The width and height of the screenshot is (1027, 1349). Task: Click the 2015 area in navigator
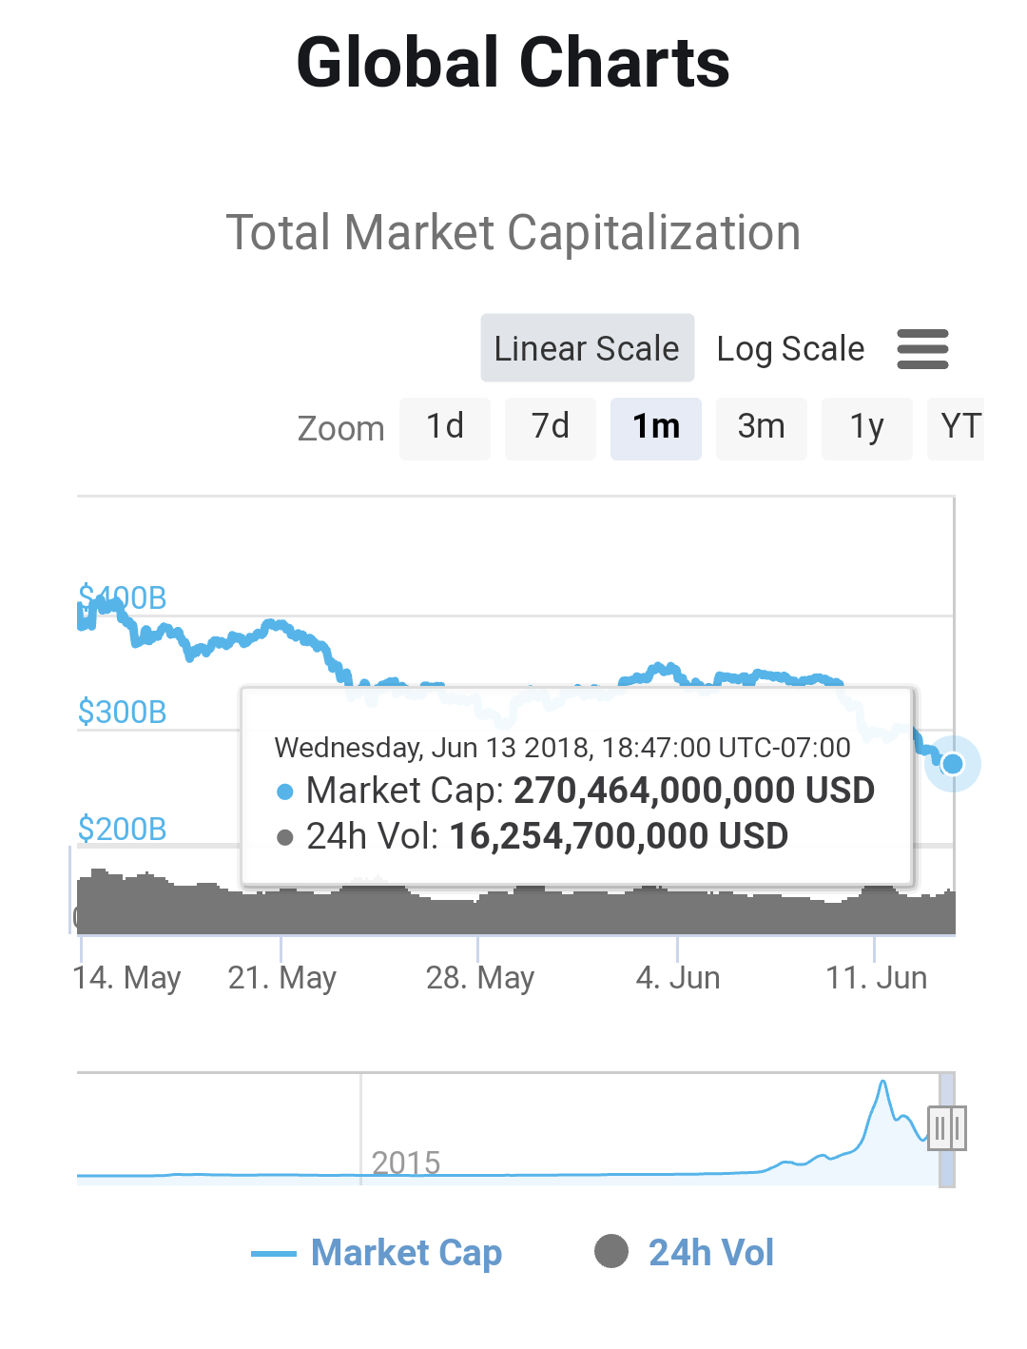coord(406,1162)
